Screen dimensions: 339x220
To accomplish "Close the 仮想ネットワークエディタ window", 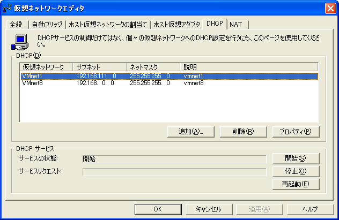I will point(330,8).
